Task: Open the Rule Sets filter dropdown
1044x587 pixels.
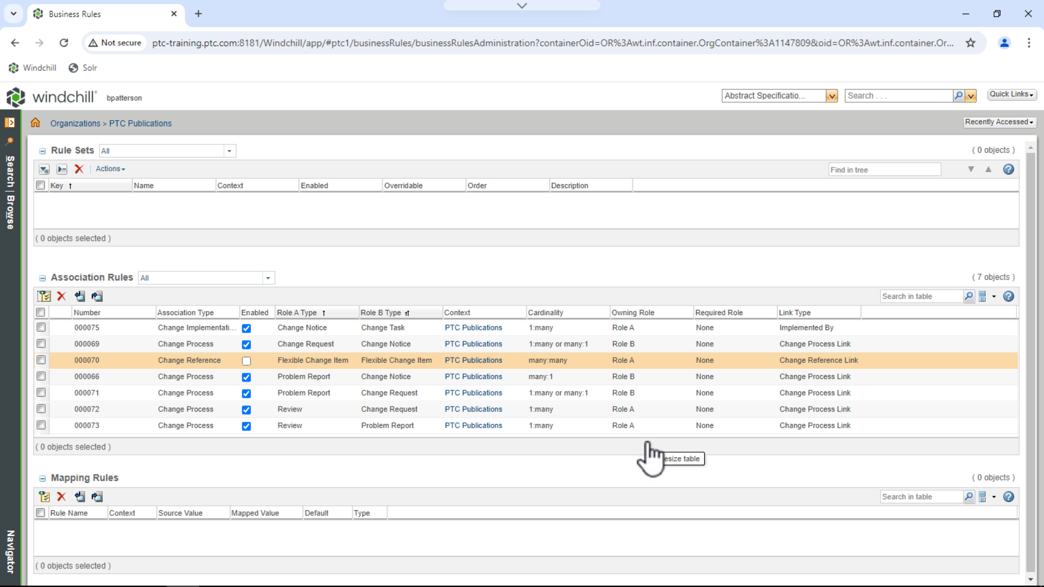Action: (229, 151)
